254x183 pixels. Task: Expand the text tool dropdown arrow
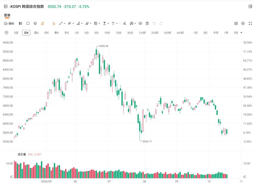tap(117, 23)
